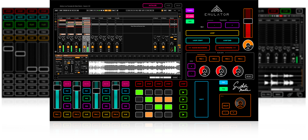Select TRK 4 in the EQ & GAIN panel
308x140 pixels.
coord(240,59)
